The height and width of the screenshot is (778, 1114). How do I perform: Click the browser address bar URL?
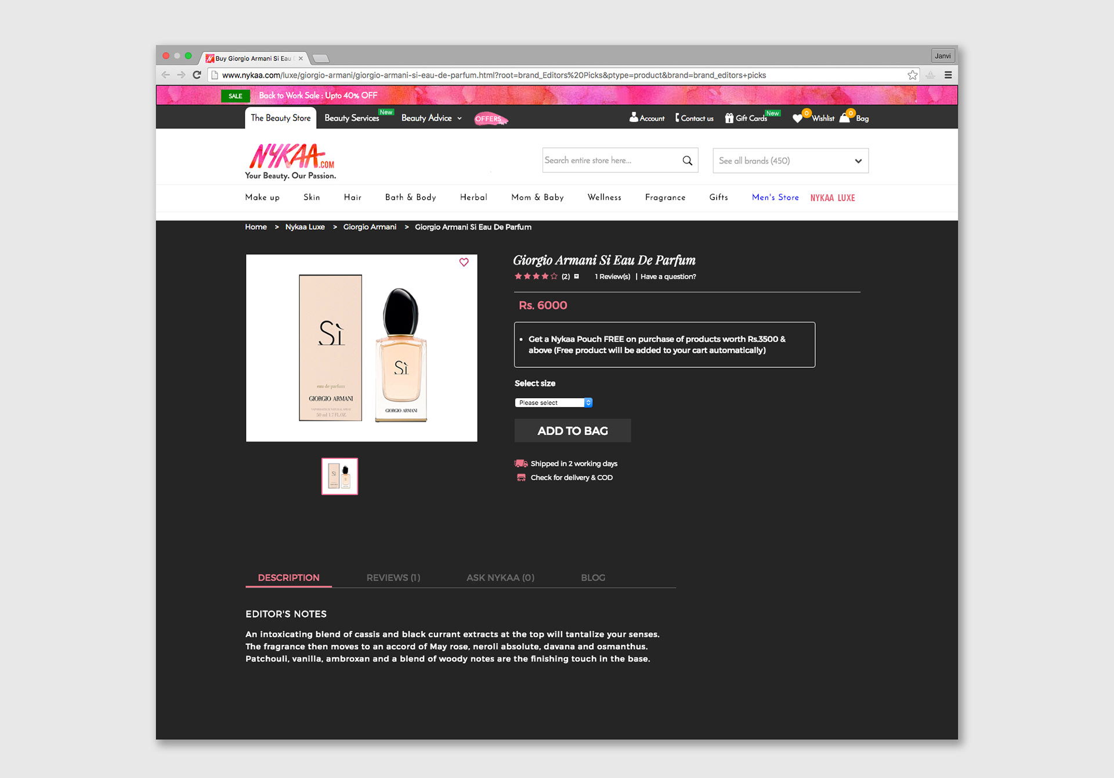pyautogui.click(x=494, y=75)
